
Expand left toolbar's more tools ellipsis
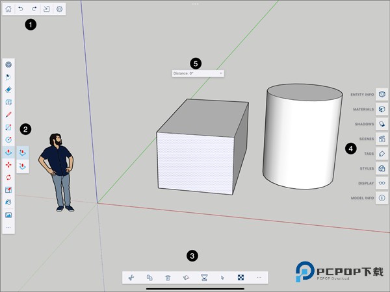8,228
